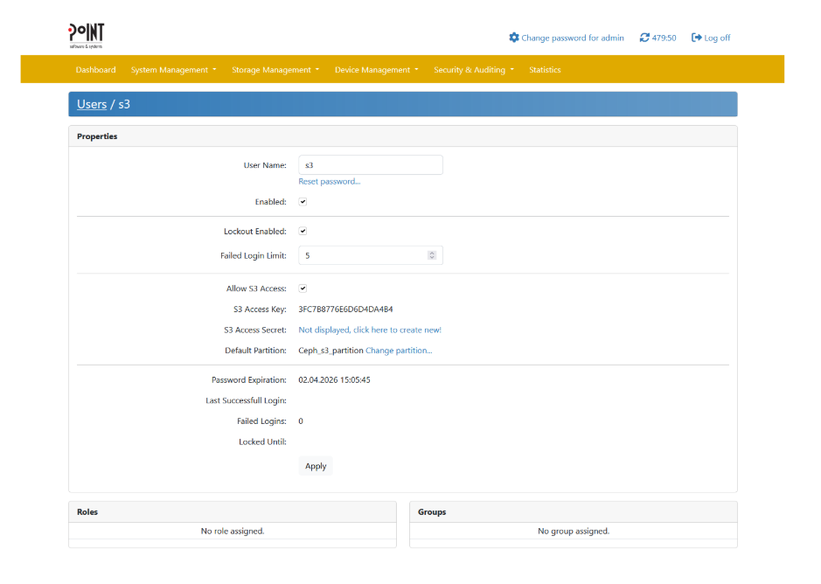Click the No role assigned text

coord(233,531)
